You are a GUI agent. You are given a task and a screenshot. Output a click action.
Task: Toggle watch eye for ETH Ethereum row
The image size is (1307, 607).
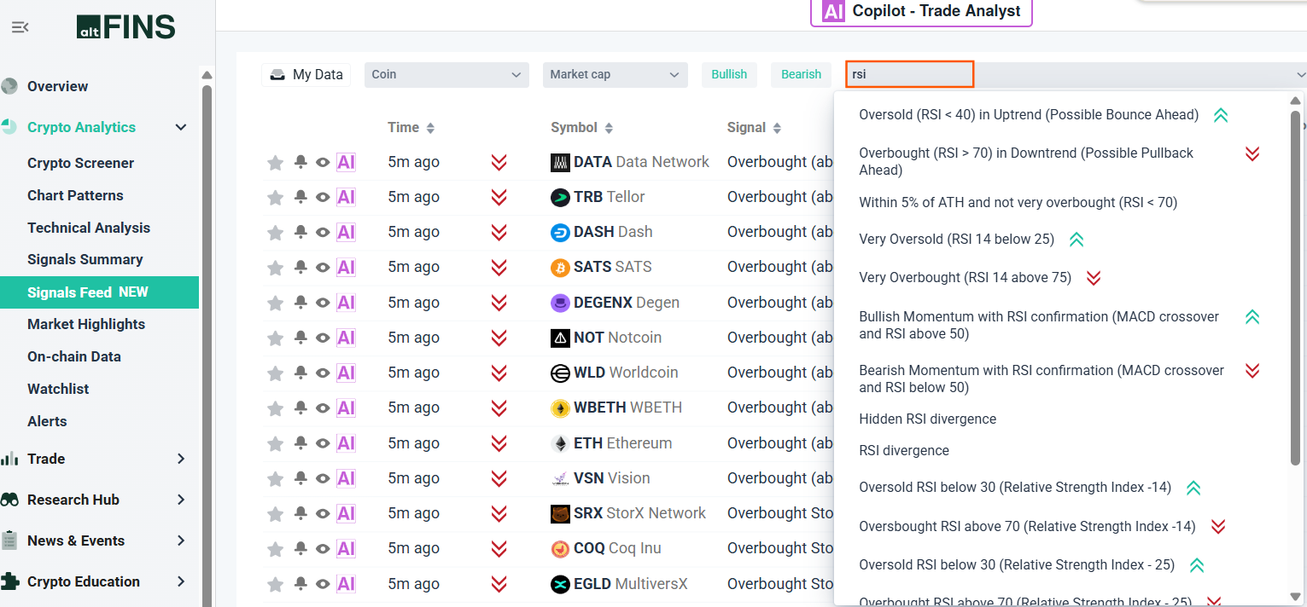click(x=323, y=443)
